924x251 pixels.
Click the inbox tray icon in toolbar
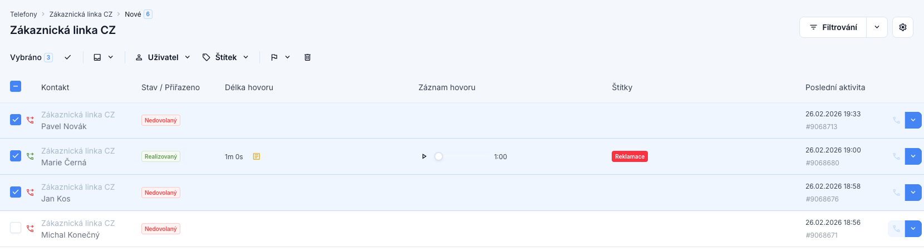97,57
